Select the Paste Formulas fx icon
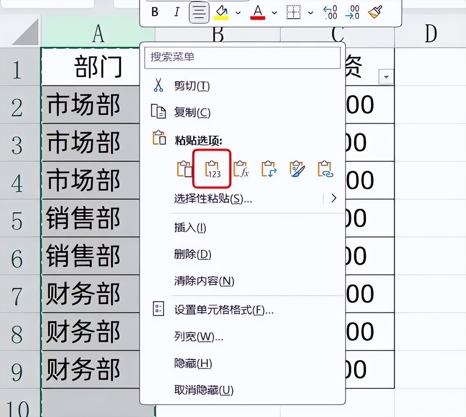 coord(241,168)
